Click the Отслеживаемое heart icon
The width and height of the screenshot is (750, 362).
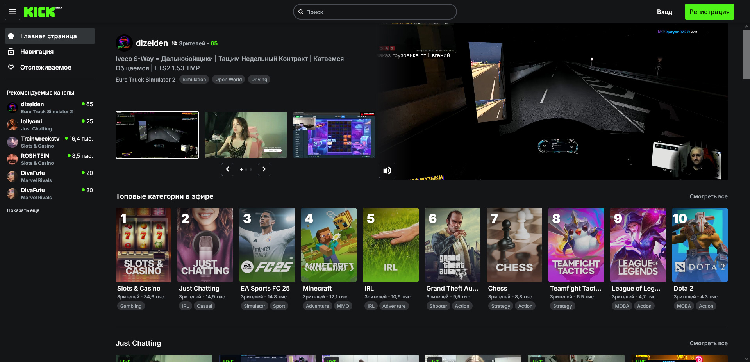[x=11, y=67]
